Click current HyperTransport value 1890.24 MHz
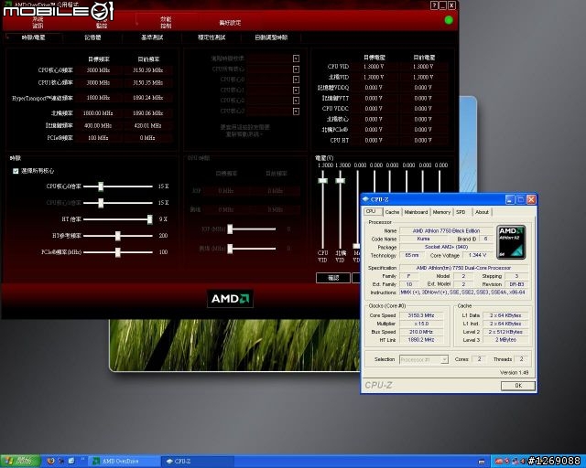Screen dimensions: 586x468 pyautogui.click(x=148, y=98)
